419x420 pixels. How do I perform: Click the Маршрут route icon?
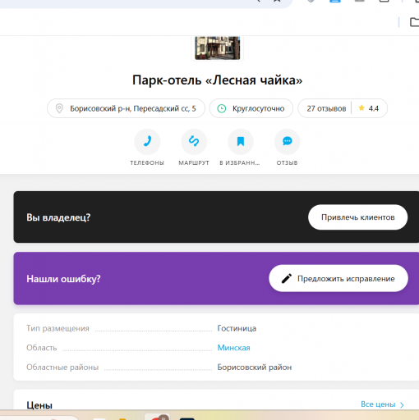point(194,141)
